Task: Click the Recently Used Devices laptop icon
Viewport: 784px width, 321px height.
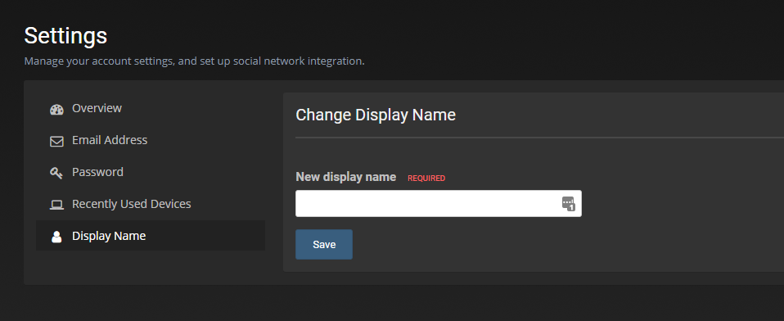Action: [x=56, y=205]
